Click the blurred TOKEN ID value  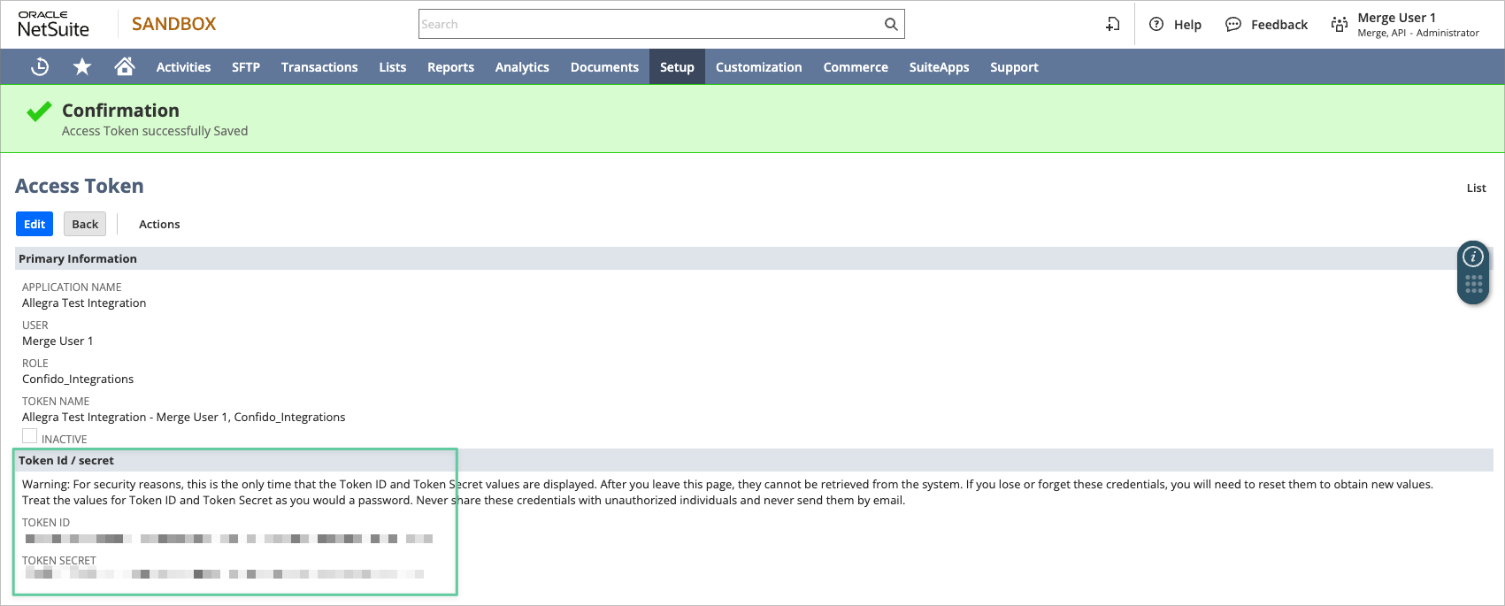pyautogui.click(x=228, y=538)
